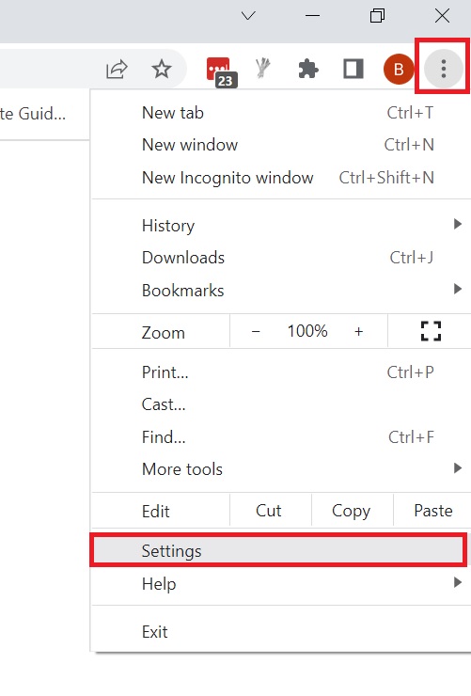The height and width of the screenshot is (696, 471).
Task: Enter fullscreen mode from the Zoom row
Action: tap(431, 331)
